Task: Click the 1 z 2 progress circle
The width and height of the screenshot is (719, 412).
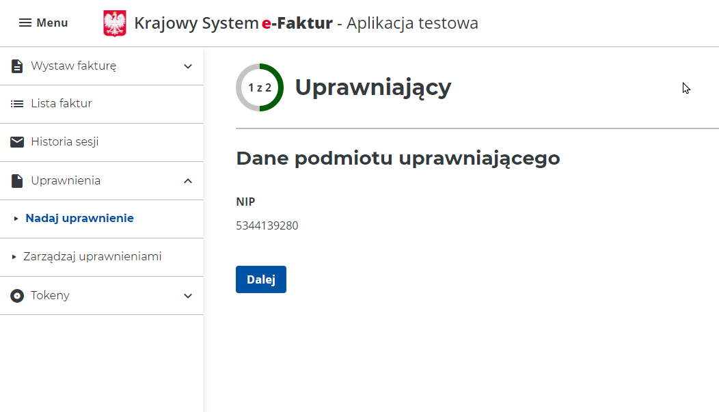Action: click(x=260, y=87)
